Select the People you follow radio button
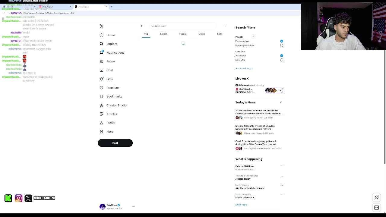The image size is (386, 217). coord(282,46)
